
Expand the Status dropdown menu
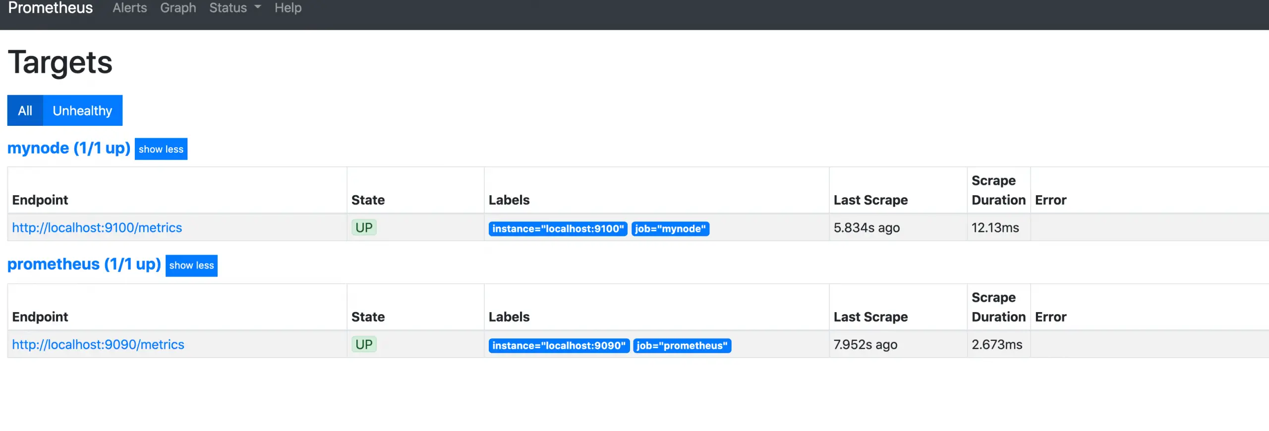coord(235,8)
